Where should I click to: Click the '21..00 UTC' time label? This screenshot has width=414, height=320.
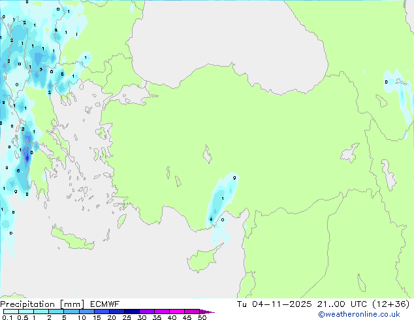(342, 304)
